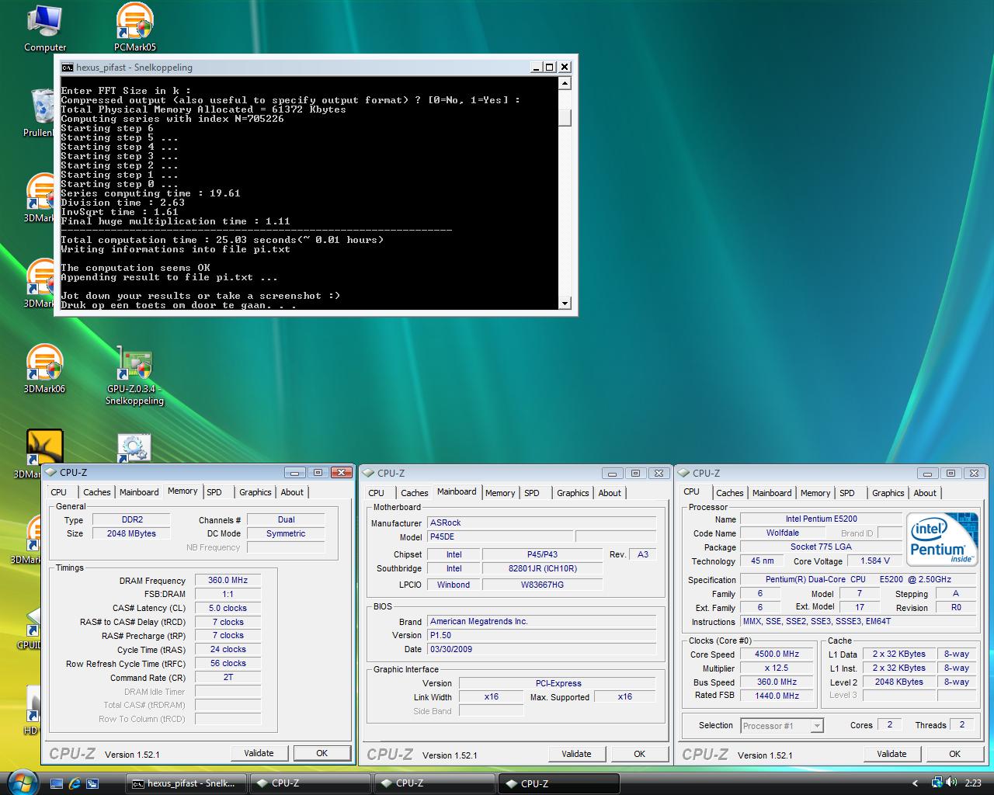
Task: Click the Show Desktop quick launch icon
Action: coord(57,783)
